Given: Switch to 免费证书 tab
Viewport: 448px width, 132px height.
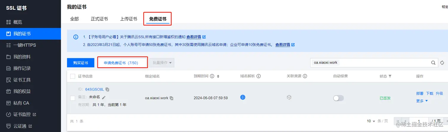Looking at the screenshot, I should point(158,19).
